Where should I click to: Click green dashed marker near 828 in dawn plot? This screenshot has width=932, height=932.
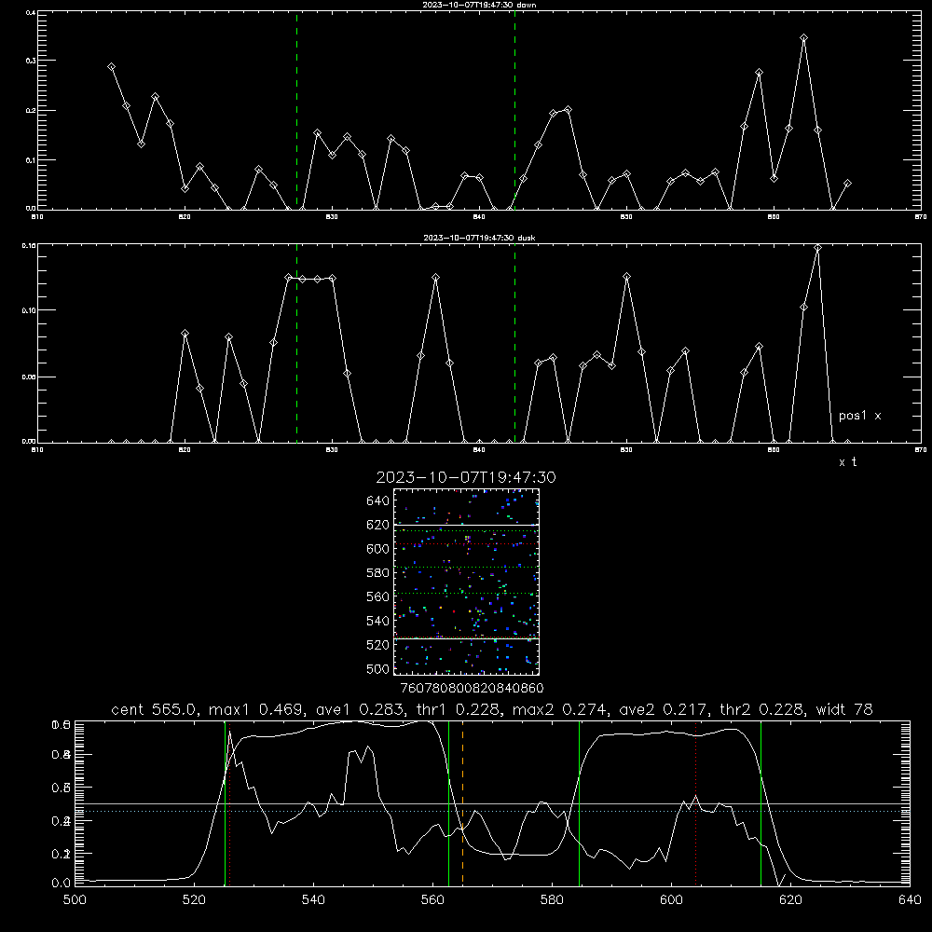click(296, 110)
